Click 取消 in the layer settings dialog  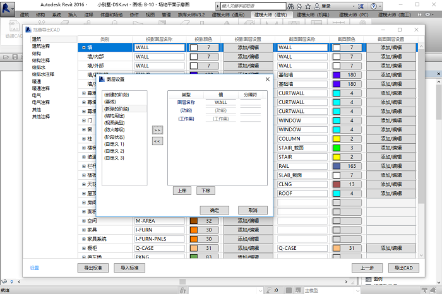click(253, 210)
